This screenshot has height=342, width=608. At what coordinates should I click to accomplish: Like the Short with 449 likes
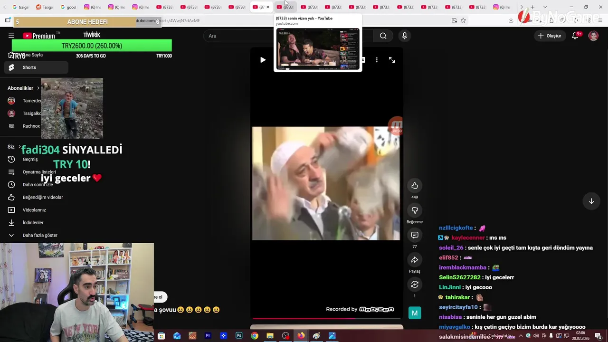click(415, 186)
